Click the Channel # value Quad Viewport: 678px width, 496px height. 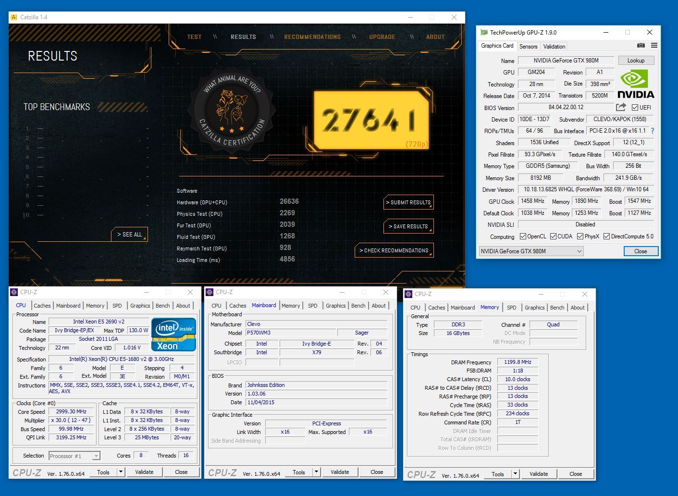tap(553, 324)
